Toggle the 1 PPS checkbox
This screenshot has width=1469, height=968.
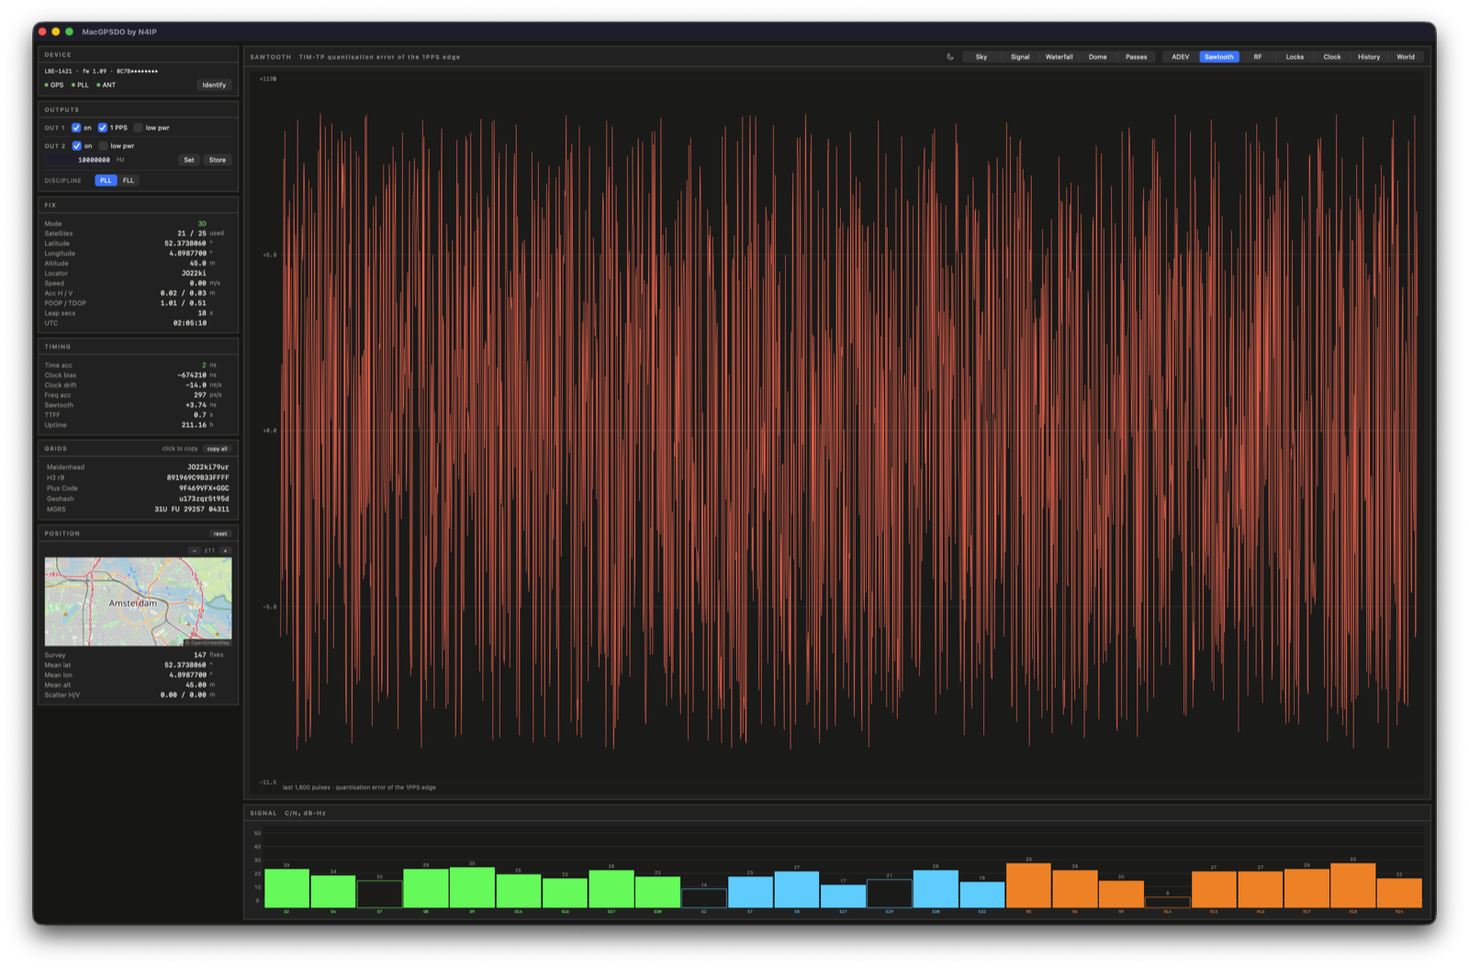click(x=103, y=128)
